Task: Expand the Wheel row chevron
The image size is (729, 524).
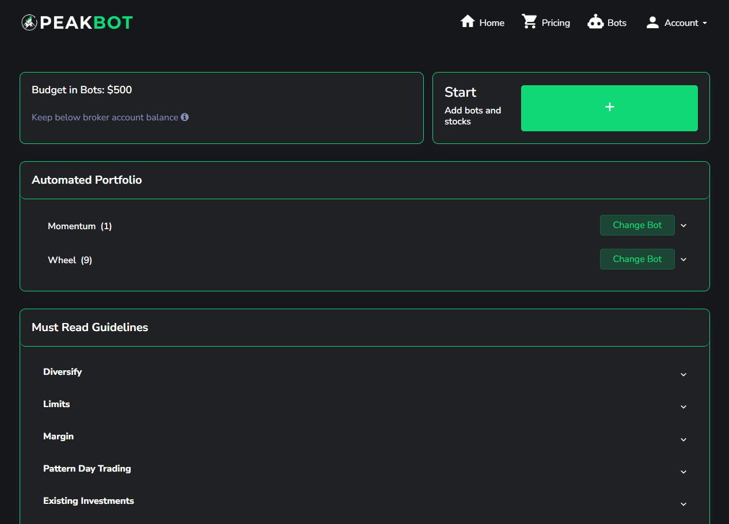Action: [x=684, y=260]
